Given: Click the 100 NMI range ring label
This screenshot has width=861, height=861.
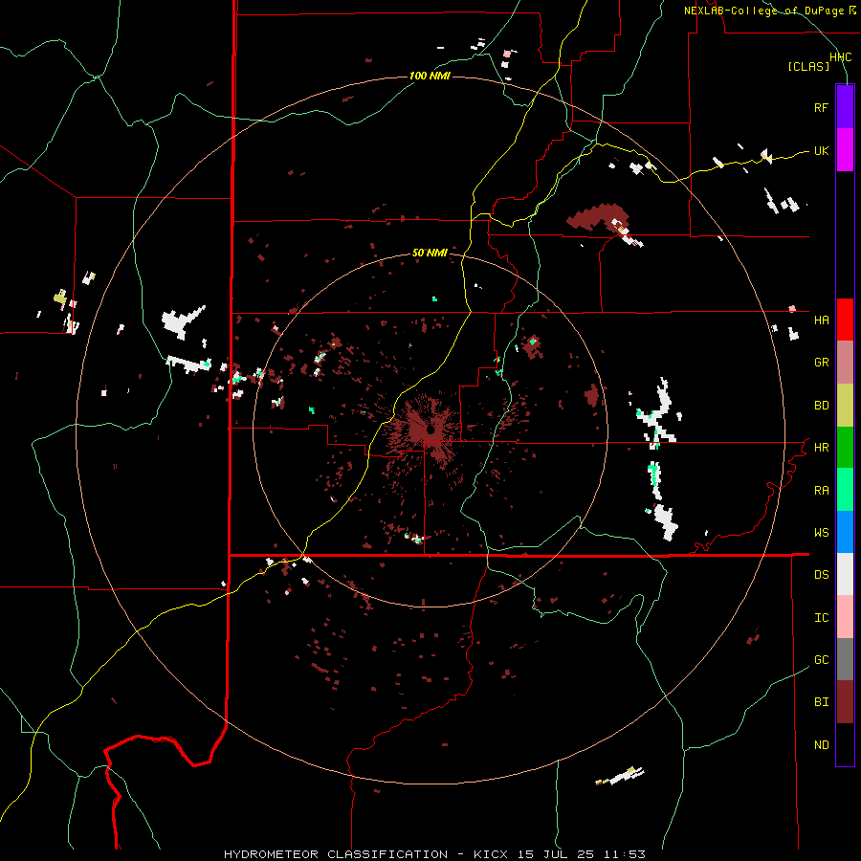Looking at the screenshot, I should click(x=430, y=76).
